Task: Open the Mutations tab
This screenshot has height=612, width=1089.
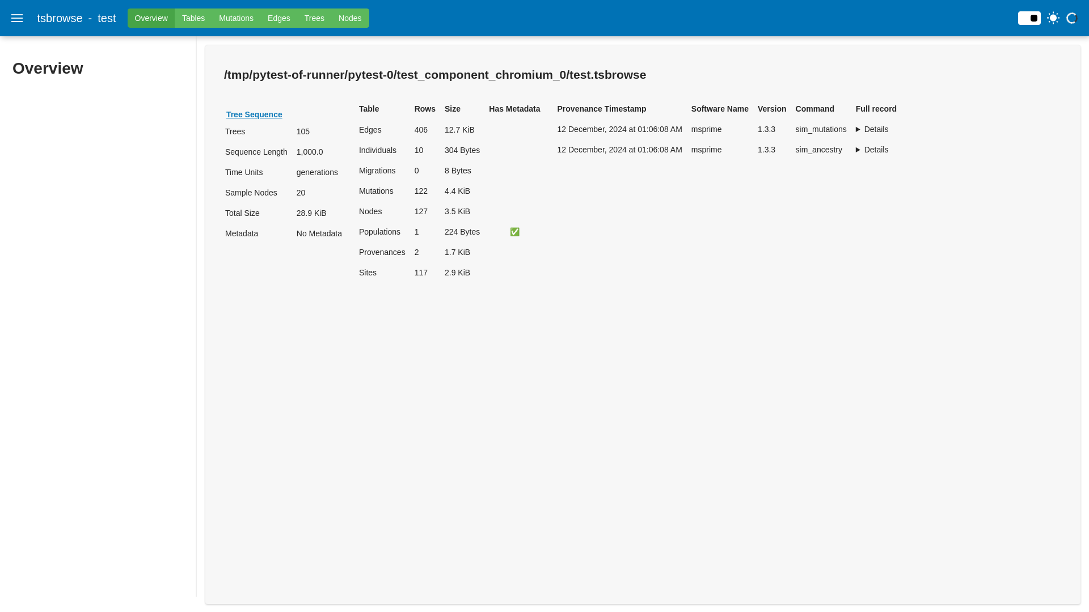Action: pos(236,18)
